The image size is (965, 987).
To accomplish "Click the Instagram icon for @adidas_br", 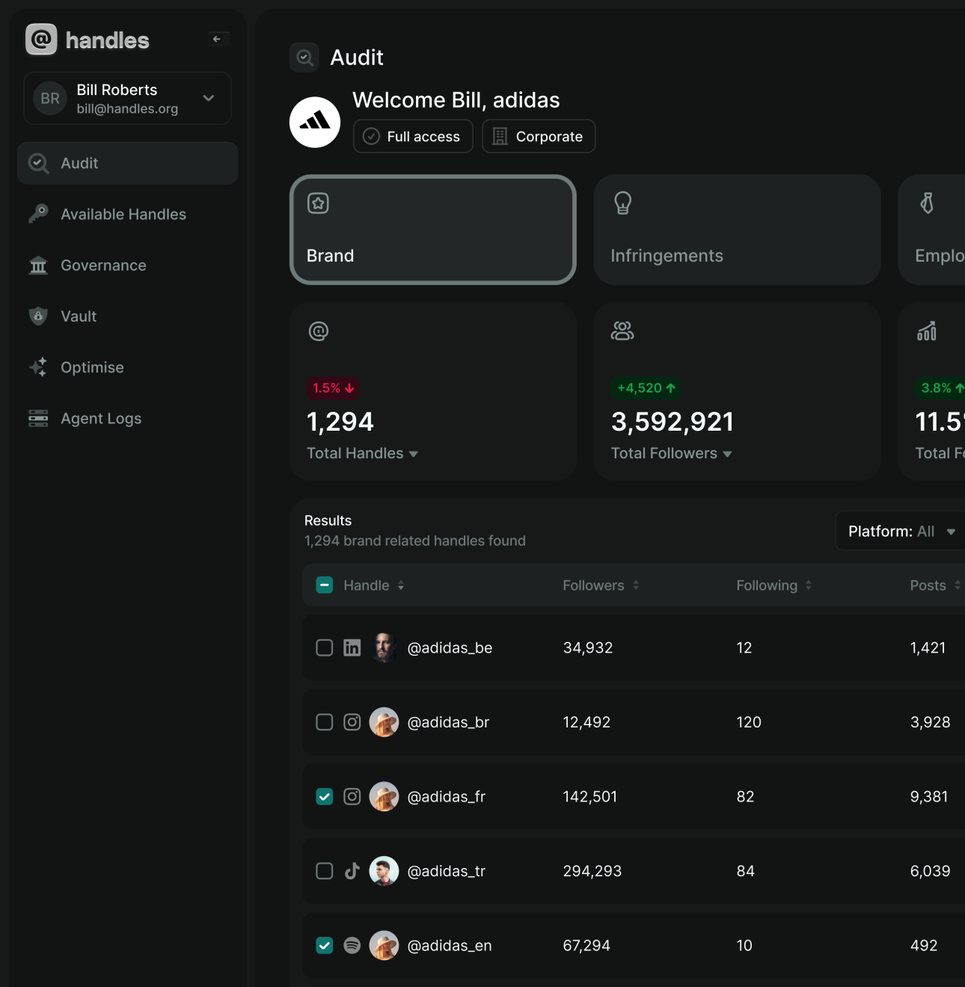I will [x=352, y=722].
